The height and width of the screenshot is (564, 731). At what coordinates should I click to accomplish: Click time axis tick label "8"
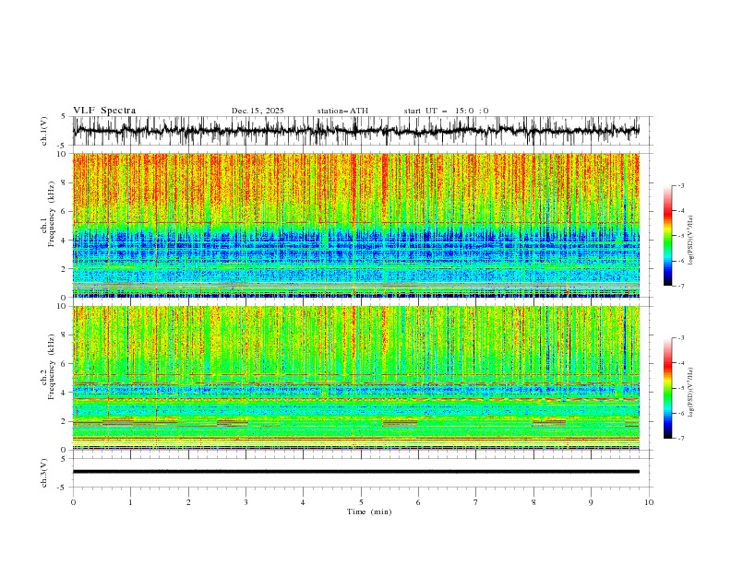point(533,502)
